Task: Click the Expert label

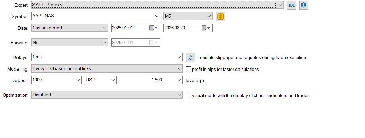Action: 22,5
